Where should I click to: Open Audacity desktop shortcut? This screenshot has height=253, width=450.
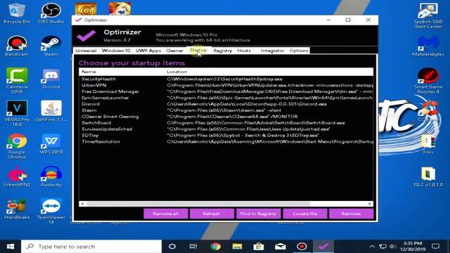(x=51, y=176)
